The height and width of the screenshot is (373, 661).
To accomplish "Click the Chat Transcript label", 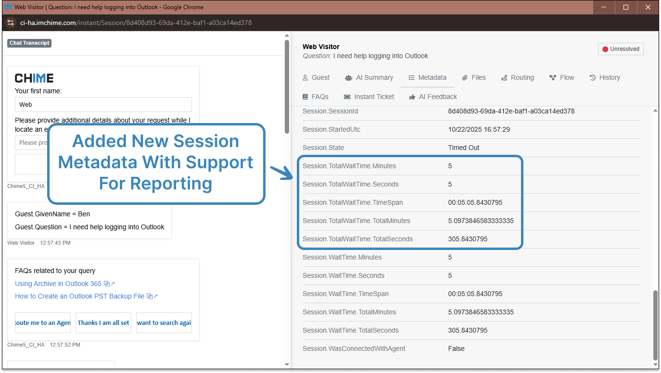I will 29,43.
